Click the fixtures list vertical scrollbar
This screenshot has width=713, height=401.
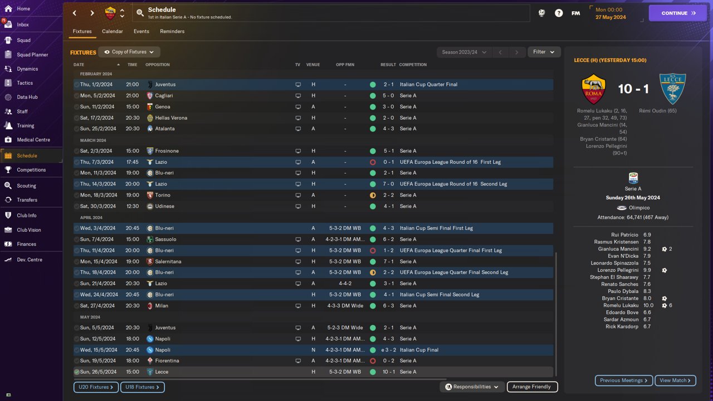click(556, 314)
